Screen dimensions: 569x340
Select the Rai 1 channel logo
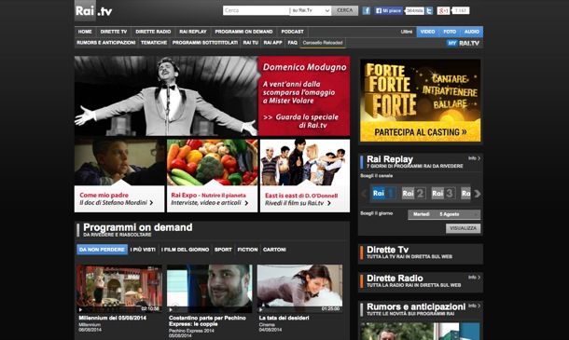pos(383,193)
